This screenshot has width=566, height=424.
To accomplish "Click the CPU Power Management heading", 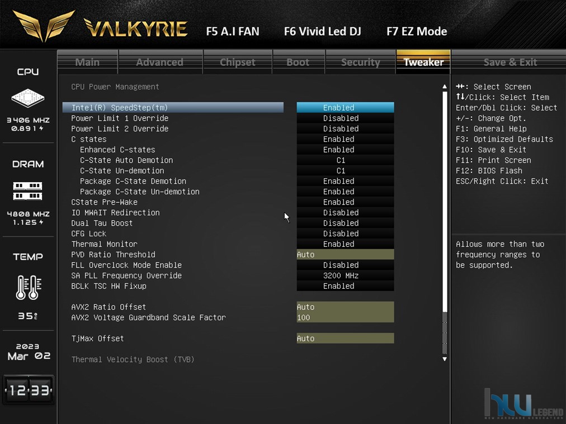I will click(115, 87).
